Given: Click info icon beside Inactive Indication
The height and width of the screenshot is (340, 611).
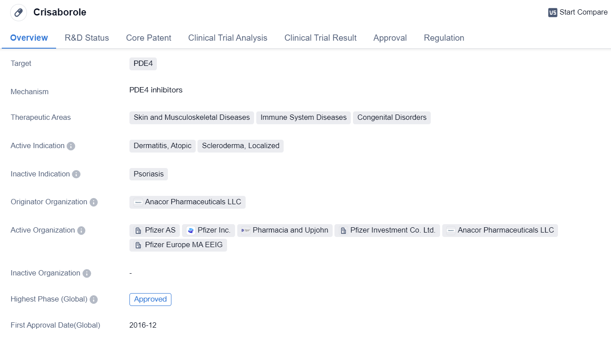Looking at the screenshot, I should click(76, 174).
